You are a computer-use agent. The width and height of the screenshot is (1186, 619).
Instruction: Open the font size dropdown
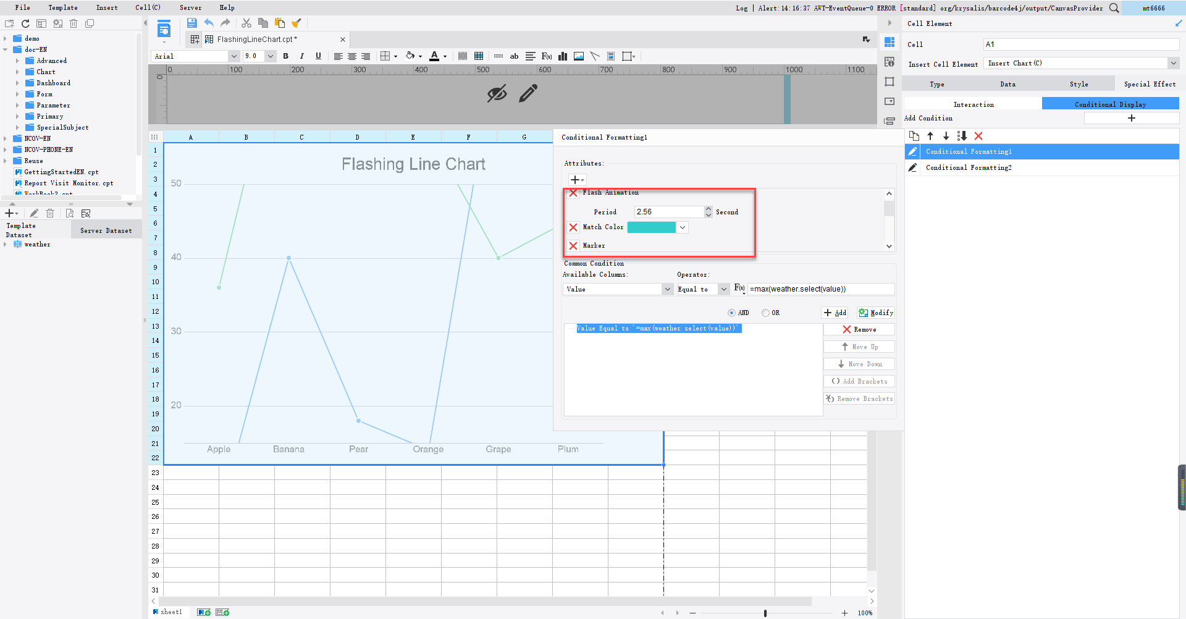pyautogui.click(x=270, y=56)
